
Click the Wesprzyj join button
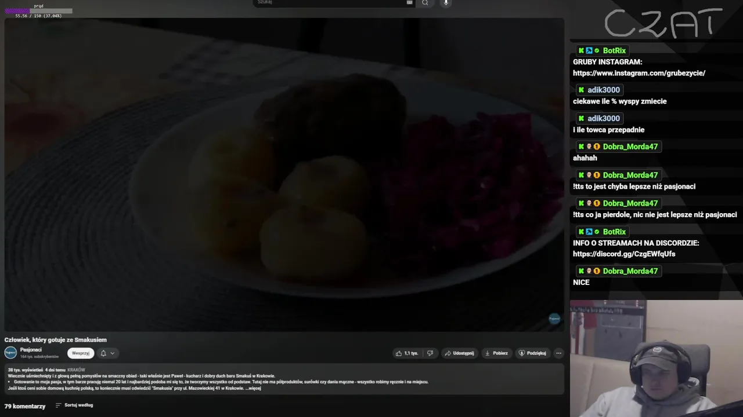pos(81,353)
